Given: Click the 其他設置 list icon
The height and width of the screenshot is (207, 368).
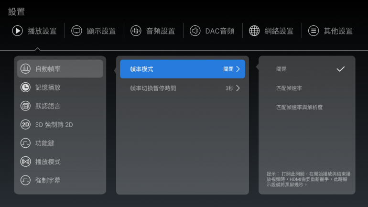Looking at the screenshot, I should pyautogui.click(x=314, y=31).
